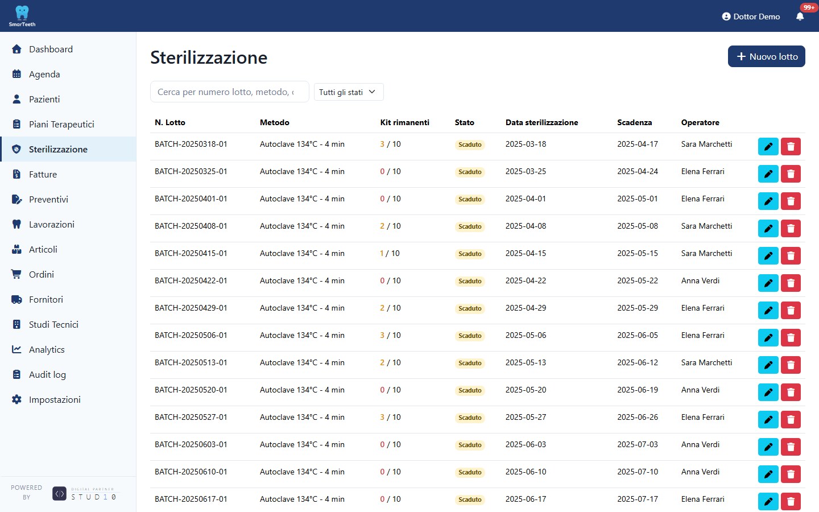The width and height of the screenshot is (819, 512).
Task: Edit batch BATCH-20250506-01
Action: point(768,337)
